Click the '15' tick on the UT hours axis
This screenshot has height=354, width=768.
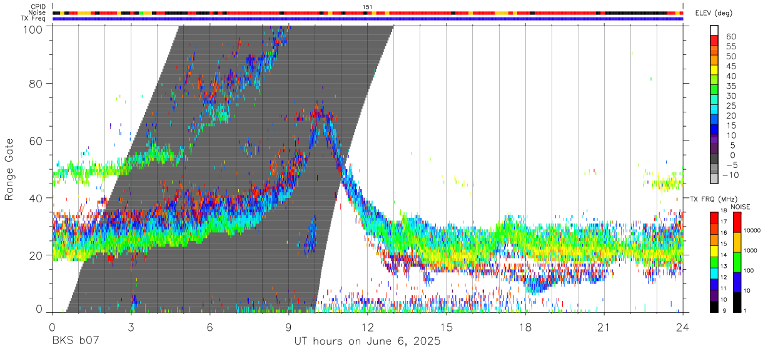pyautogui.click(x=447, y=327)
